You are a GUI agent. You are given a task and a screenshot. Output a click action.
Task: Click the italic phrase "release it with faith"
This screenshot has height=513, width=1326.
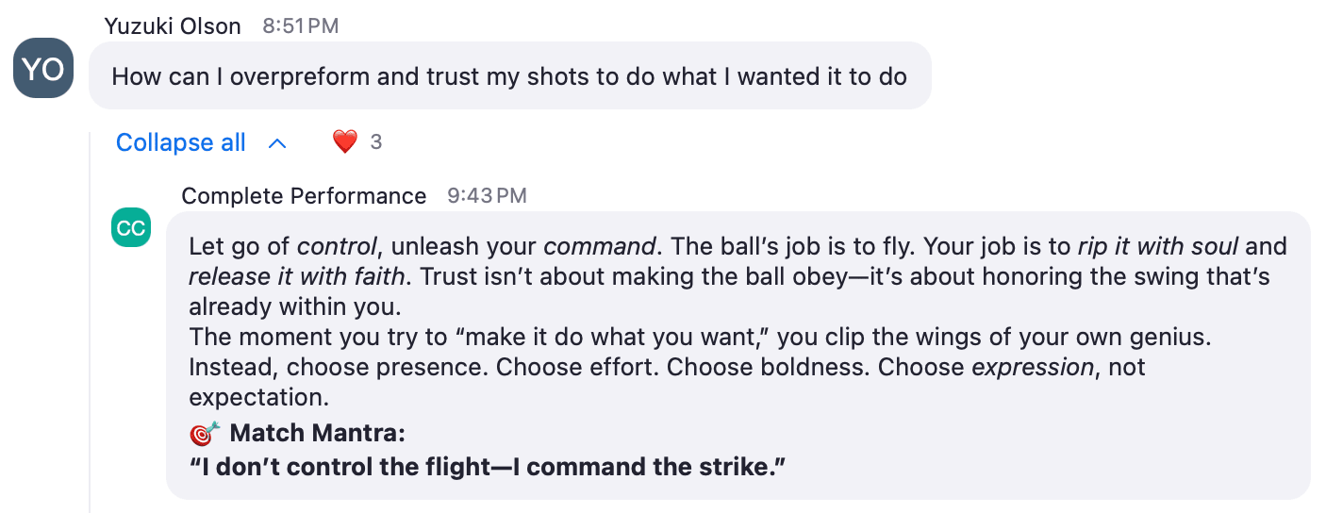(297, 277)
